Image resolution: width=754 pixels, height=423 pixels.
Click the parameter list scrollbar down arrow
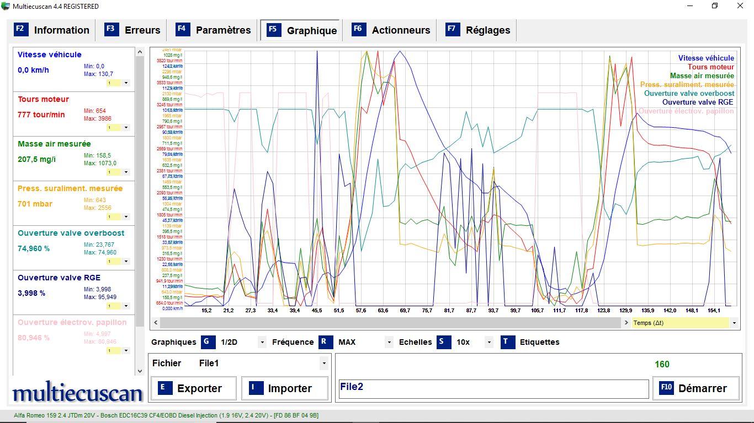(140, 371)
